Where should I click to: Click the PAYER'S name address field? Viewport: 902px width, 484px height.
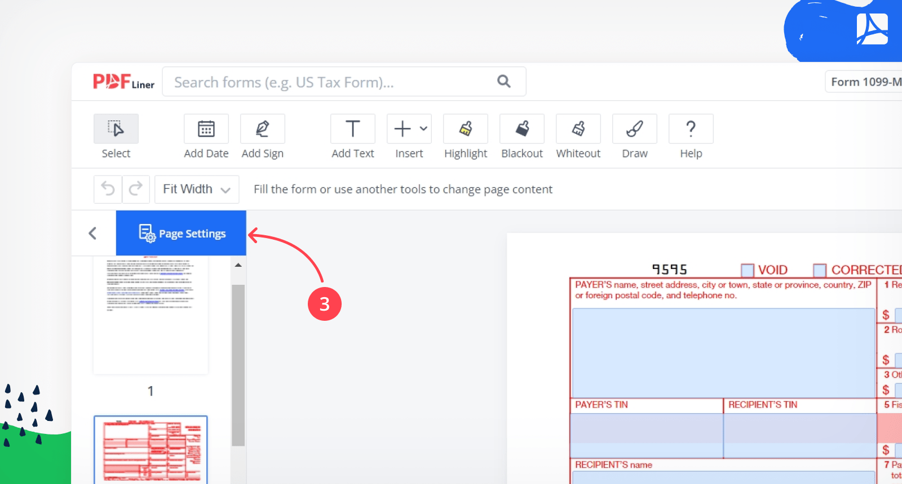click(724, 353)
